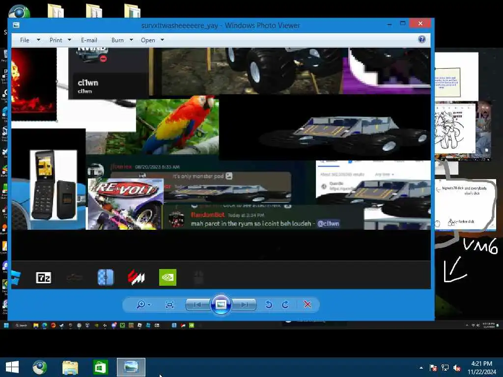Viewport: 503px width, 377px height.
Task: Expand the Print dropdown arrow
Action: (x=70, y=40)
